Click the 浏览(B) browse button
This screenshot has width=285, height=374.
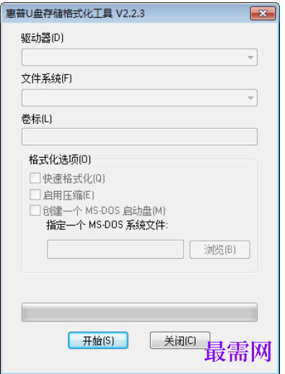tap(220, 249)
